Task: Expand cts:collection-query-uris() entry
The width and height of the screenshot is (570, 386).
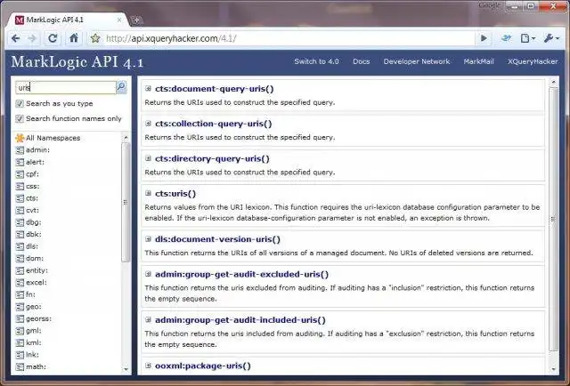Action: coord(148,123)
